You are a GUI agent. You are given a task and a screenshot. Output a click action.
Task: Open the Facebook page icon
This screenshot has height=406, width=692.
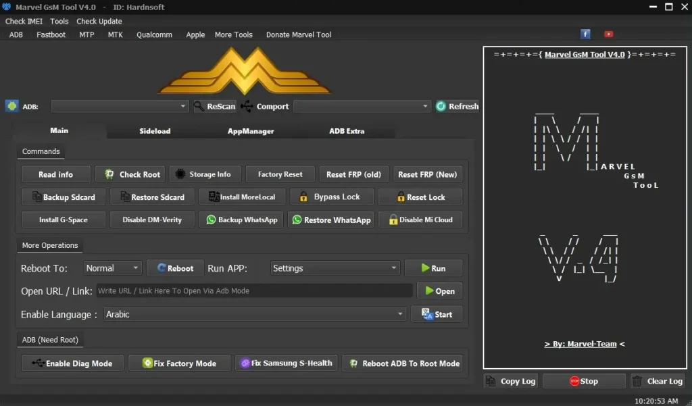(x=585, y=34)
